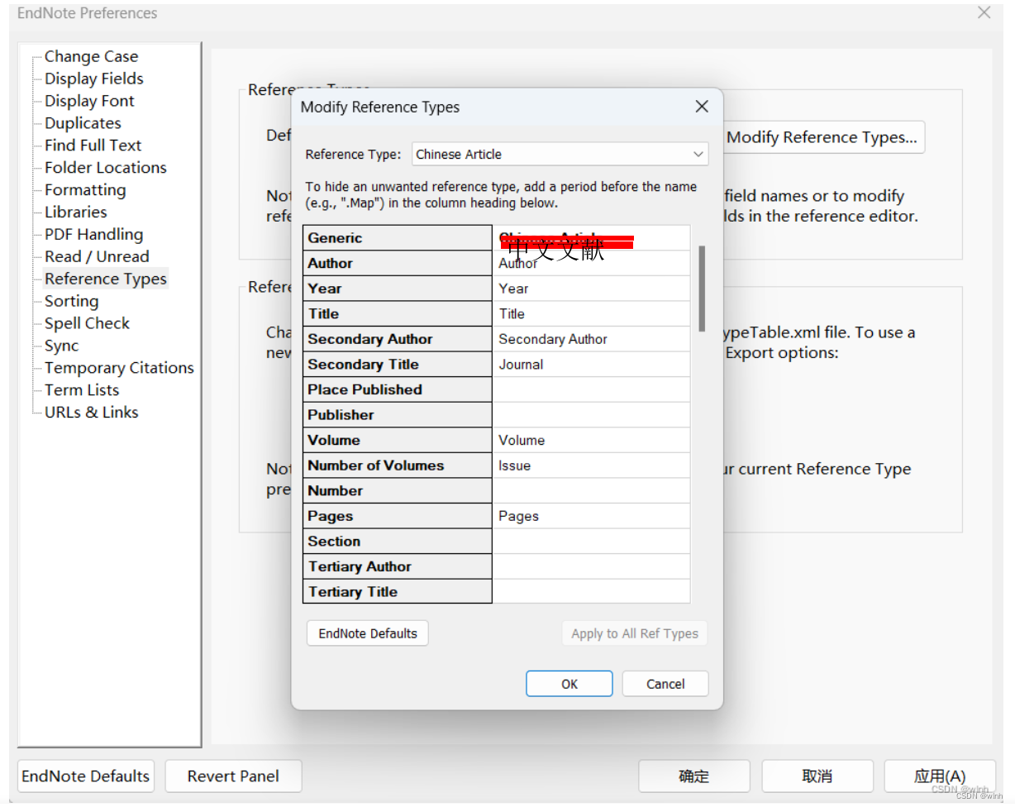Click the Number of Volumes row label
The height and width of the screenshot is (807, 1015).
pyautogui.click(x=398, y=466)
